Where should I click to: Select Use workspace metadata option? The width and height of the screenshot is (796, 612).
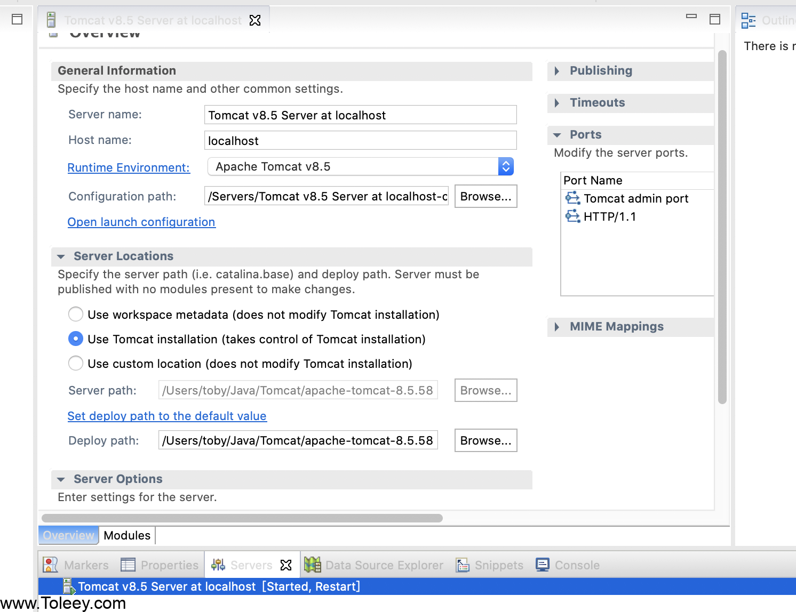[x=76, y=314]
